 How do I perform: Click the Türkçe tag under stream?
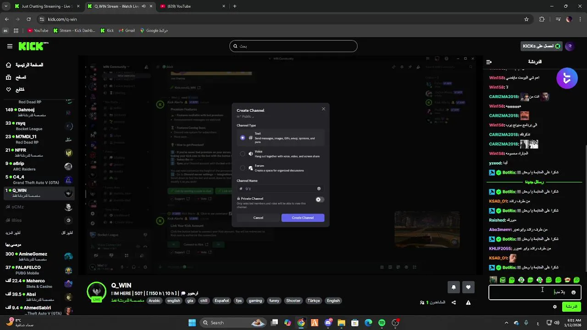tap(314, 301)
